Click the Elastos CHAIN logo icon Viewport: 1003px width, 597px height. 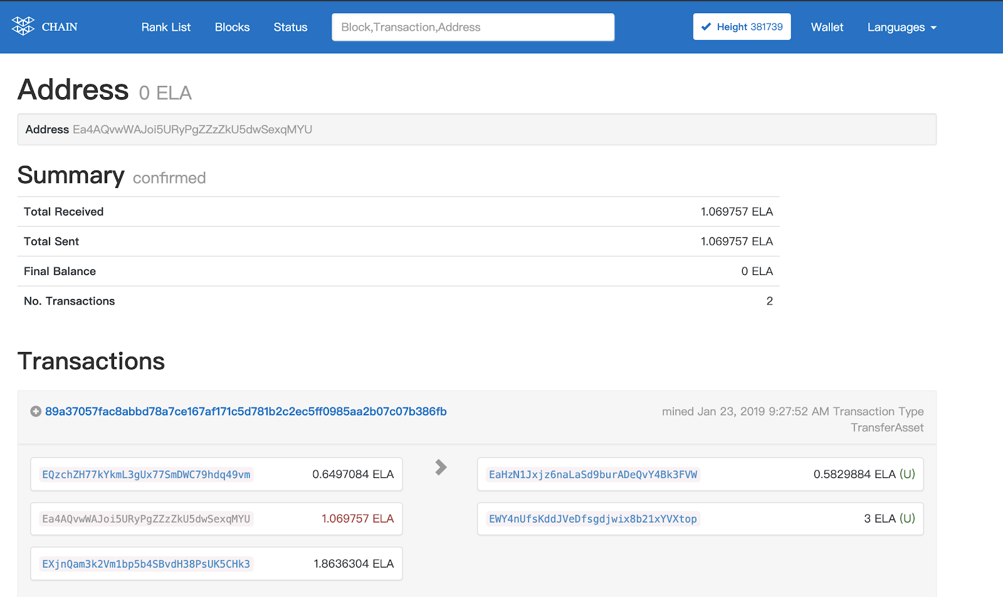point(23,26)
